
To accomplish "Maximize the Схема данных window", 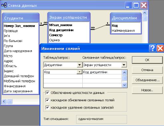I will 136,5.
